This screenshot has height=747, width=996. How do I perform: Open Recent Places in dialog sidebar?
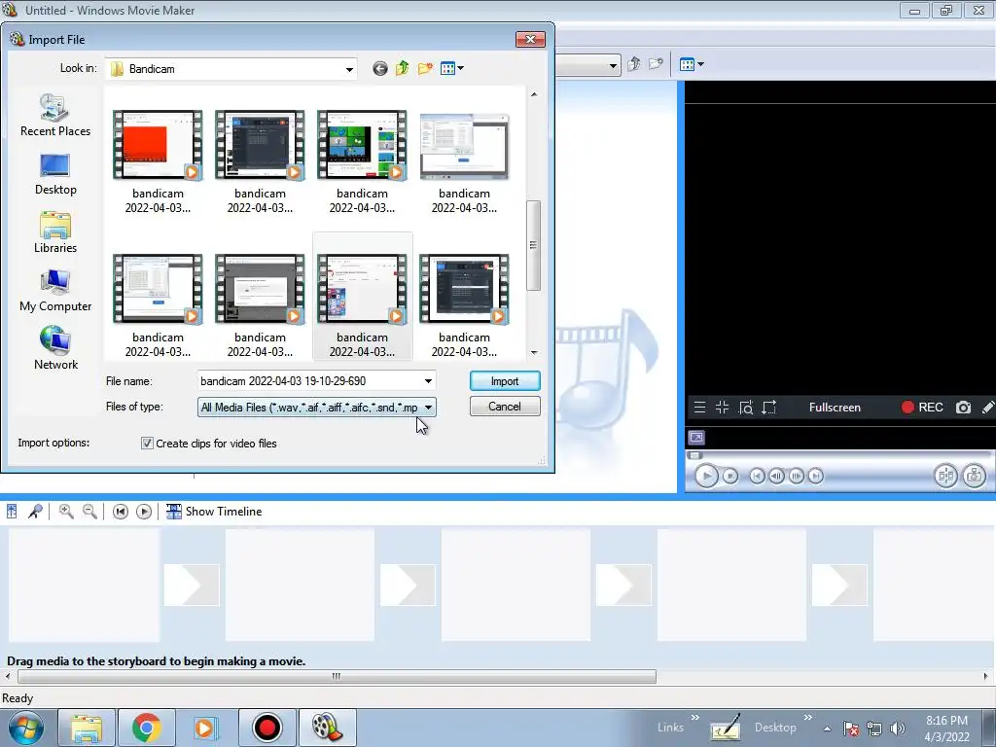[55, 116]
